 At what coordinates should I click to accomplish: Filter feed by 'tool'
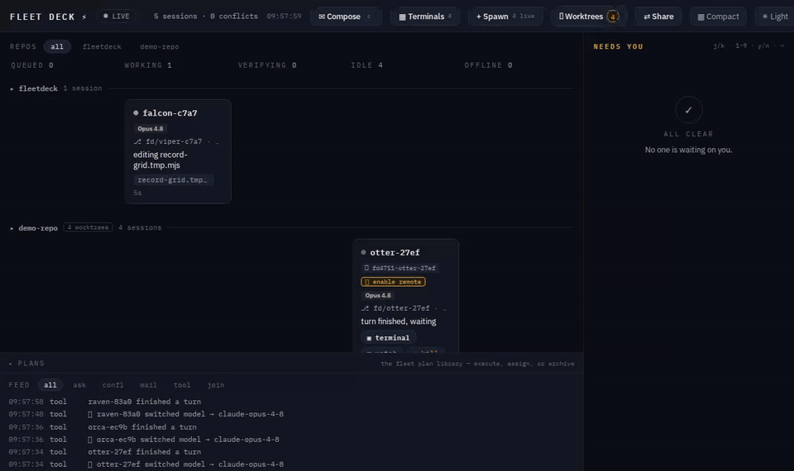click(182, 385)
